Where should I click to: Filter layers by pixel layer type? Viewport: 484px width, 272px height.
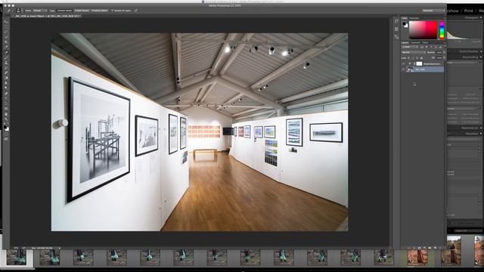tap(422, 47)
